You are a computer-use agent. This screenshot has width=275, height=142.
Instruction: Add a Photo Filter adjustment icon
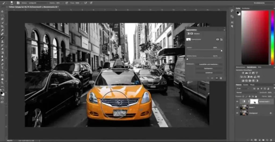pos(252,77)
